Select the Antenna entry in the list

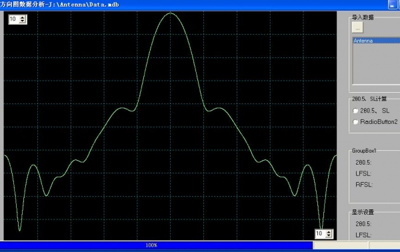(x=376, y=41)
